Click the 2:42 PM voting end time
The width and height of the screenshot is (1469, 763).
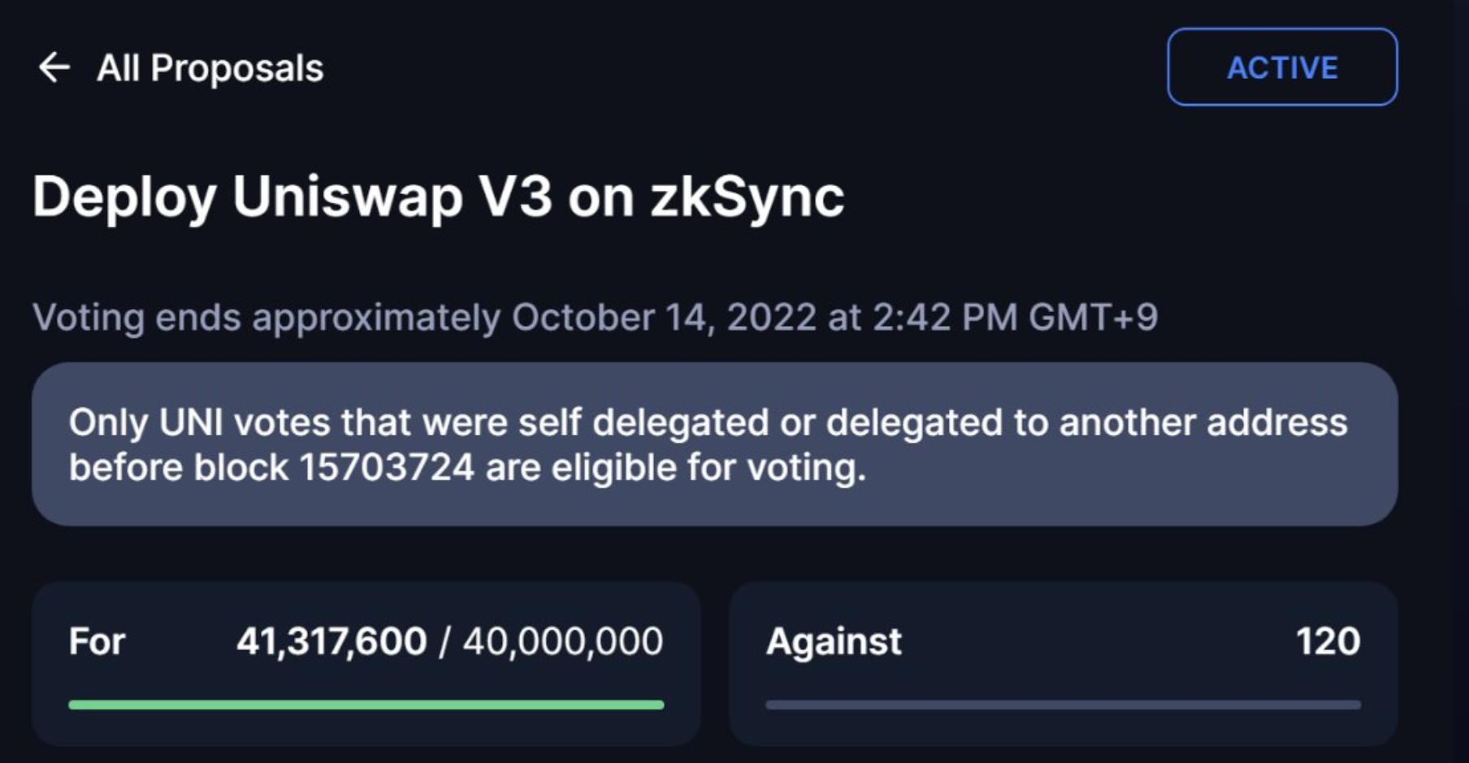pos(945,317)
